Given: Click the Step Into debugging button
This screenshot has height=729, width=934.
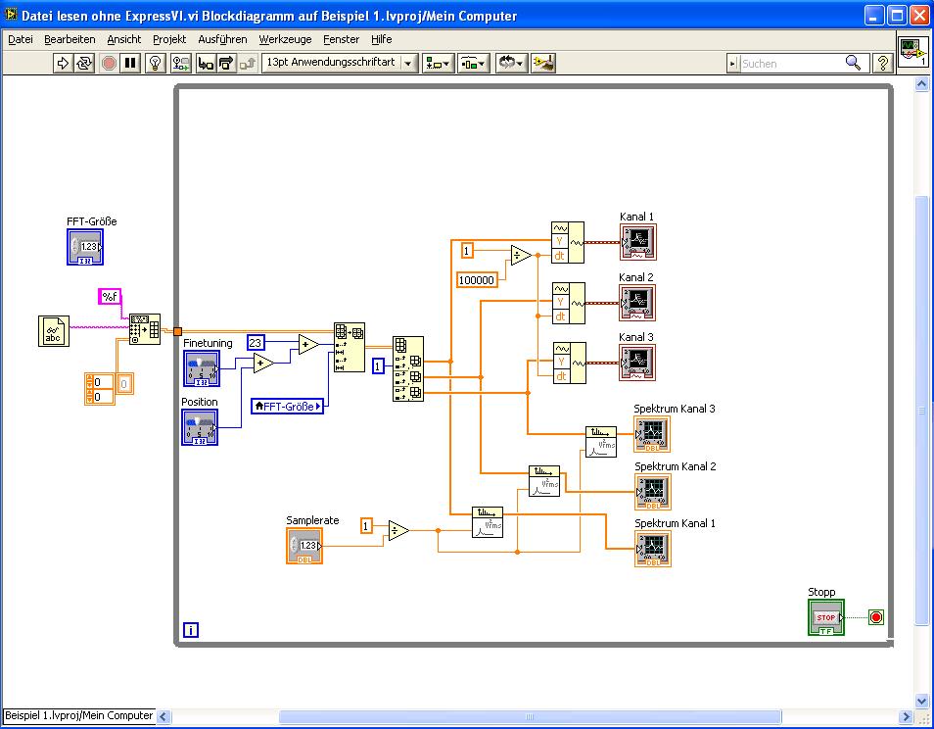Looking at the screenshot, I should coord(206,63).
